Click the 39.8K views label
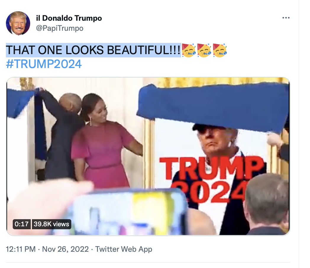Screen dimensions: 310x268 point(51,224)
